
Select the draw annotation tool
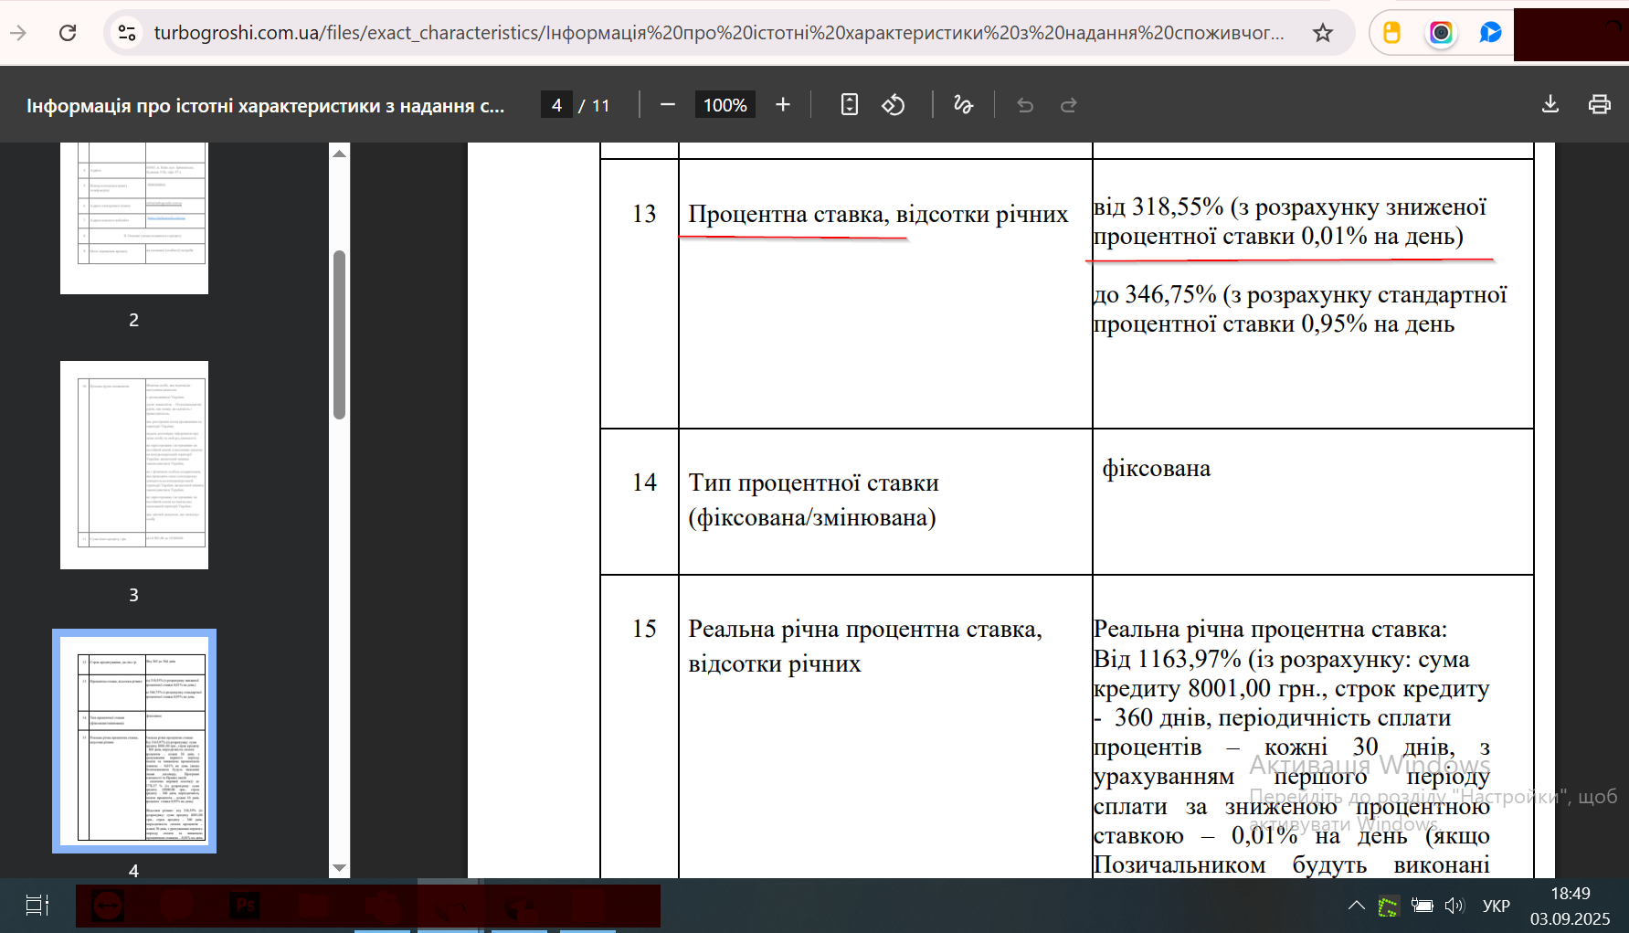[x=963, y=105]
